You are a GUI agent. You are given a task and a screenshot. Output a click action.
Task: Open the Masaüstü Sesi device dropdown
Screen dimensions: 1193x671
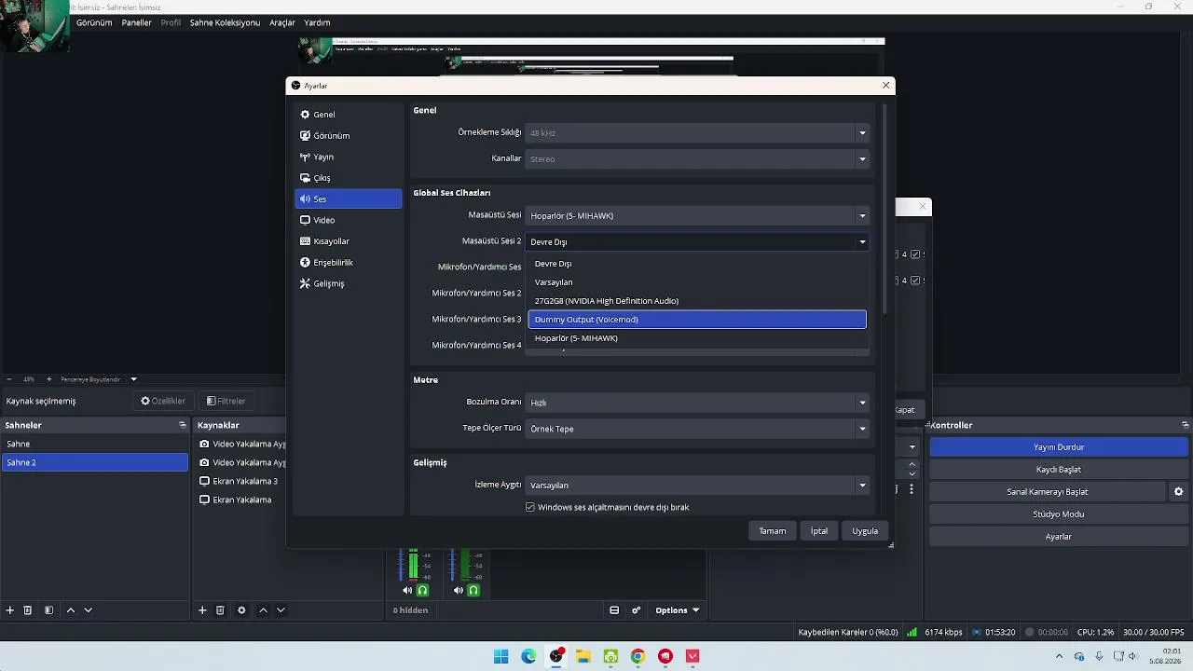click(x=697, y=216)
